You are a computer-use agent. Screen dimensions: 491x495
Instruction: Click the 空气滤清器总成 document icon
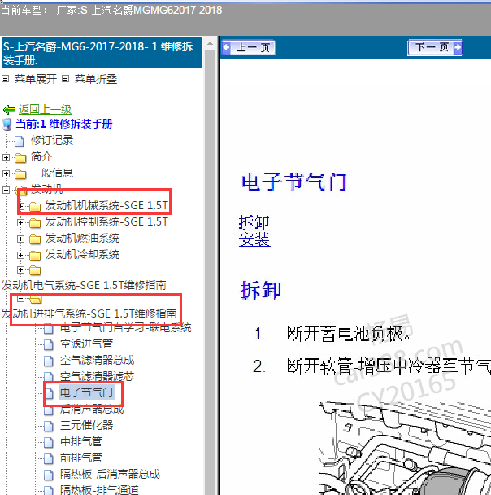49,361
